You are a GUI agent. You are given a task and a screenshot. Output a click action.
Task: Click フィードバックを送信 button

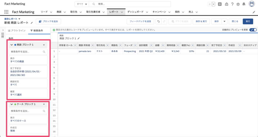click(x=140, y=22)
